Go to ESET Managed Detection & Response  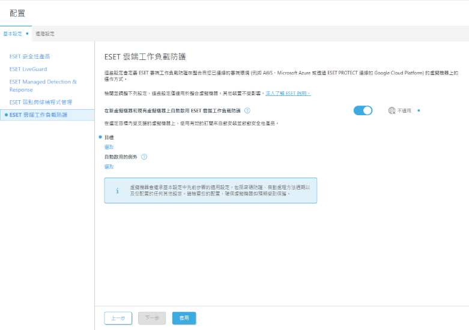[43, 85]
